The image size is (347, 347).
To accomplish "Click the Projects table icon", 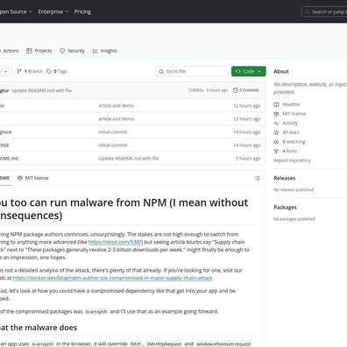I will click(29, 51).
